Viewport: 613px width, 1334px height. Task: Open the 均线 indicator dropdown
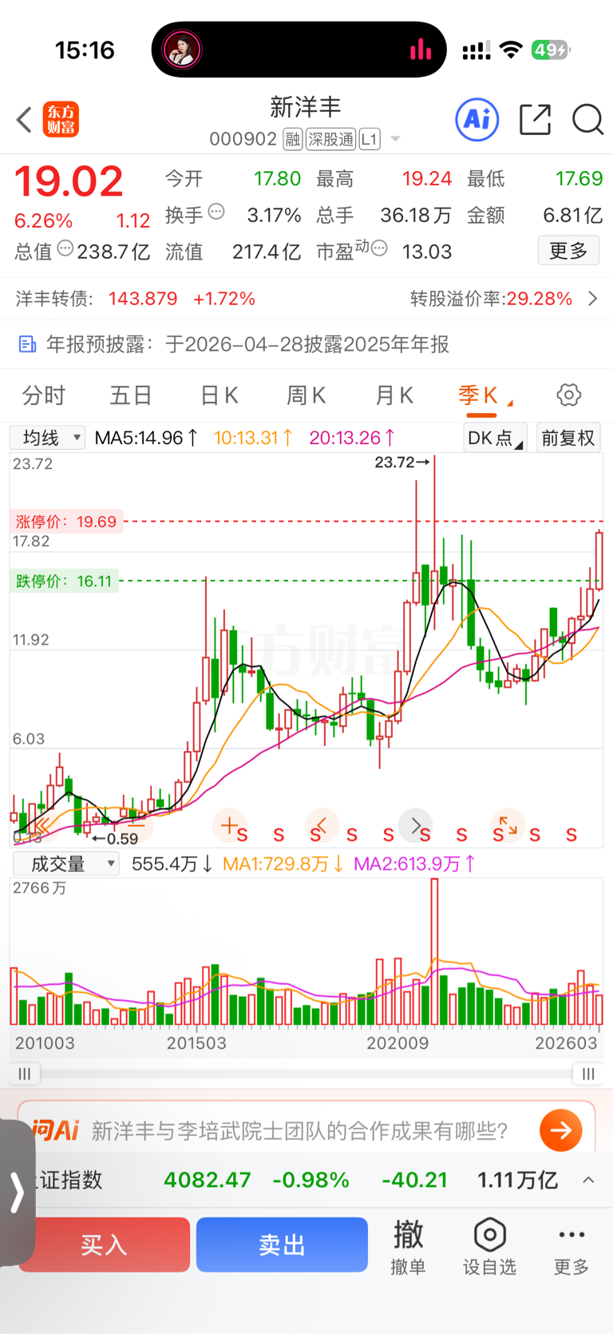(x=47, y=438)
